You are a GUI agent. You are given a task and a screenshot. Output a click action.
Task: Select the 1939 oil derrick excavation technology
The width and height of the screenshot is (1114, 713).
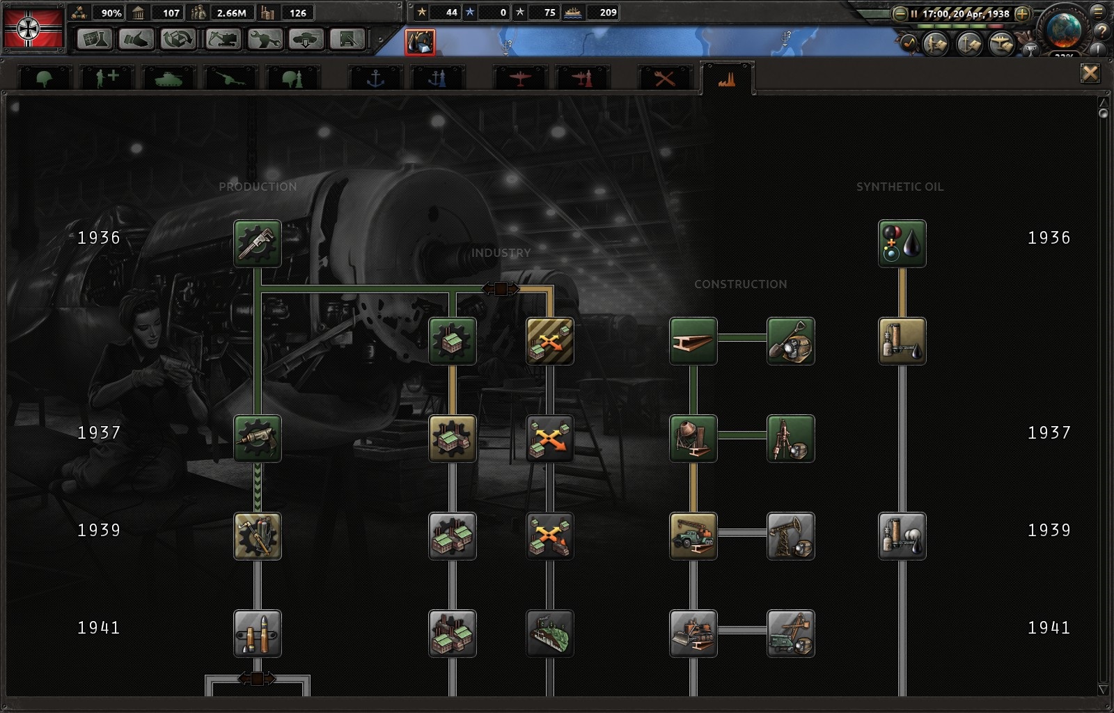click(x=791, y=536)
